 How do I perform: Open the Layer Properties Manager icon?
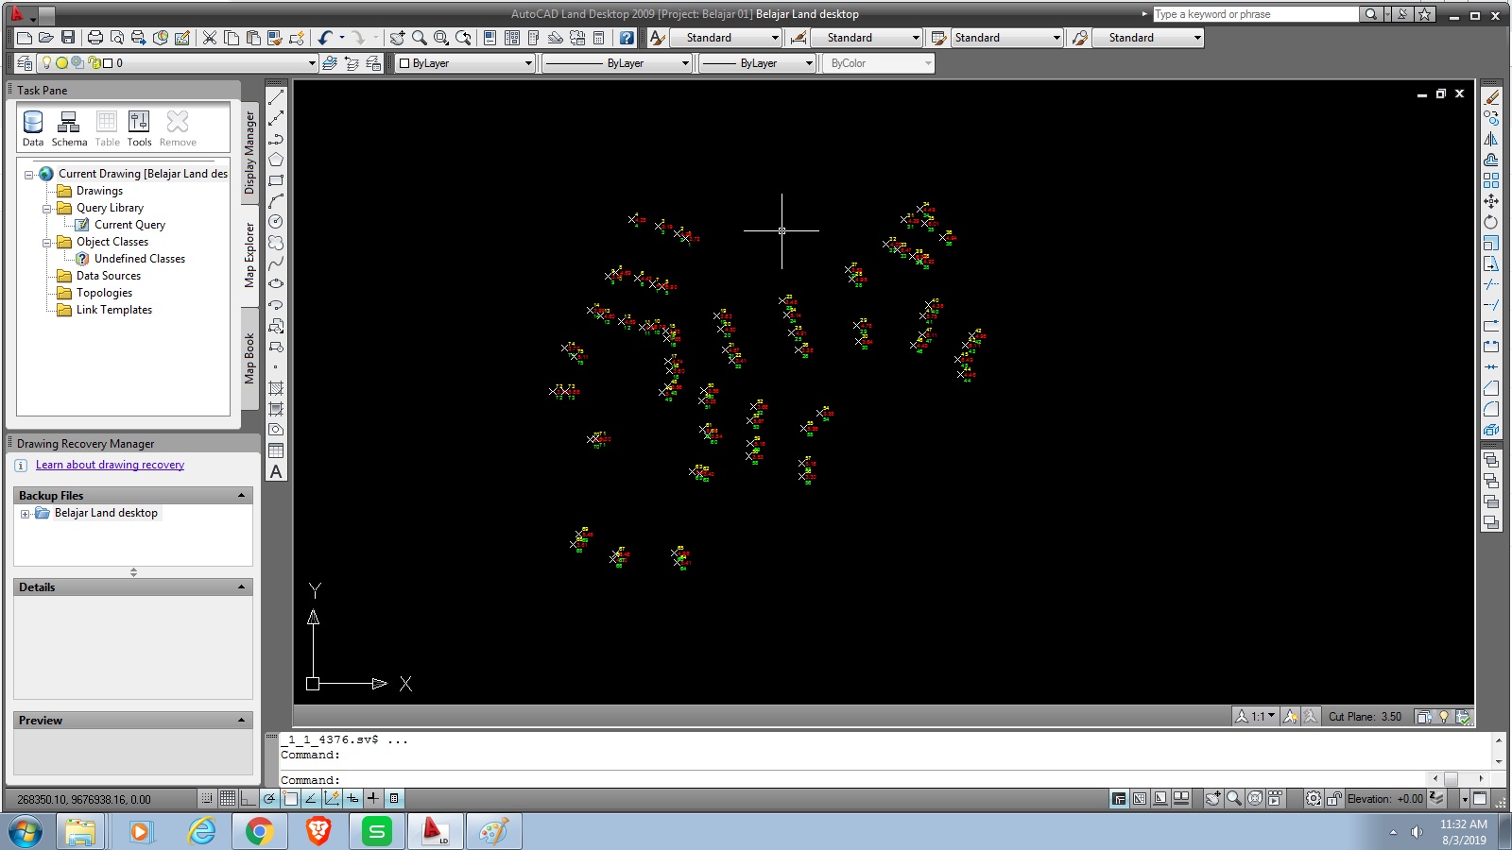(x=25, y=63)
